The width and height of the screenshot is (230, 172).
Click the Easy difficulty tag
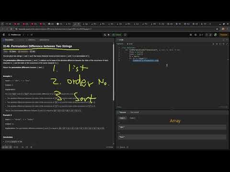pyautogui.click(x=6, y=52)
